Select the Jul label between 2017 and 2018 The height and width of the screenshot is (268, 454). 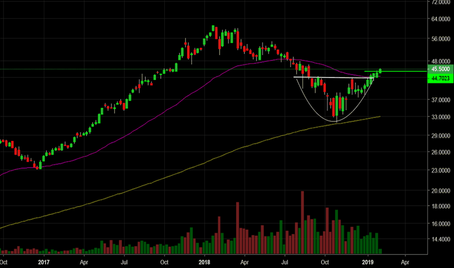tap(124, 262)
